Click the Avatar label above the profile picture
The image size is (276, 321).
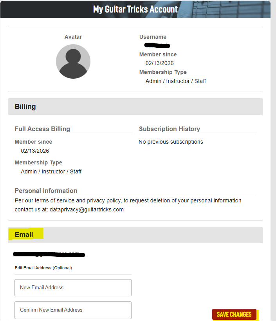point(73,37)
